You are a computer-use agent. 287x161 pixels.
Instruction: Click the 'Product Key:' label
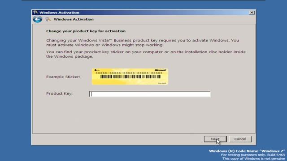point(59,93)
